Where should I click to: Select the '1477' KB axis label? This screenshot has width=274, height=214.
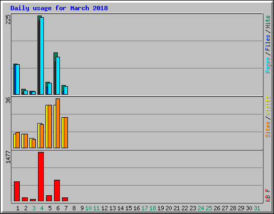tap(8, 157)
